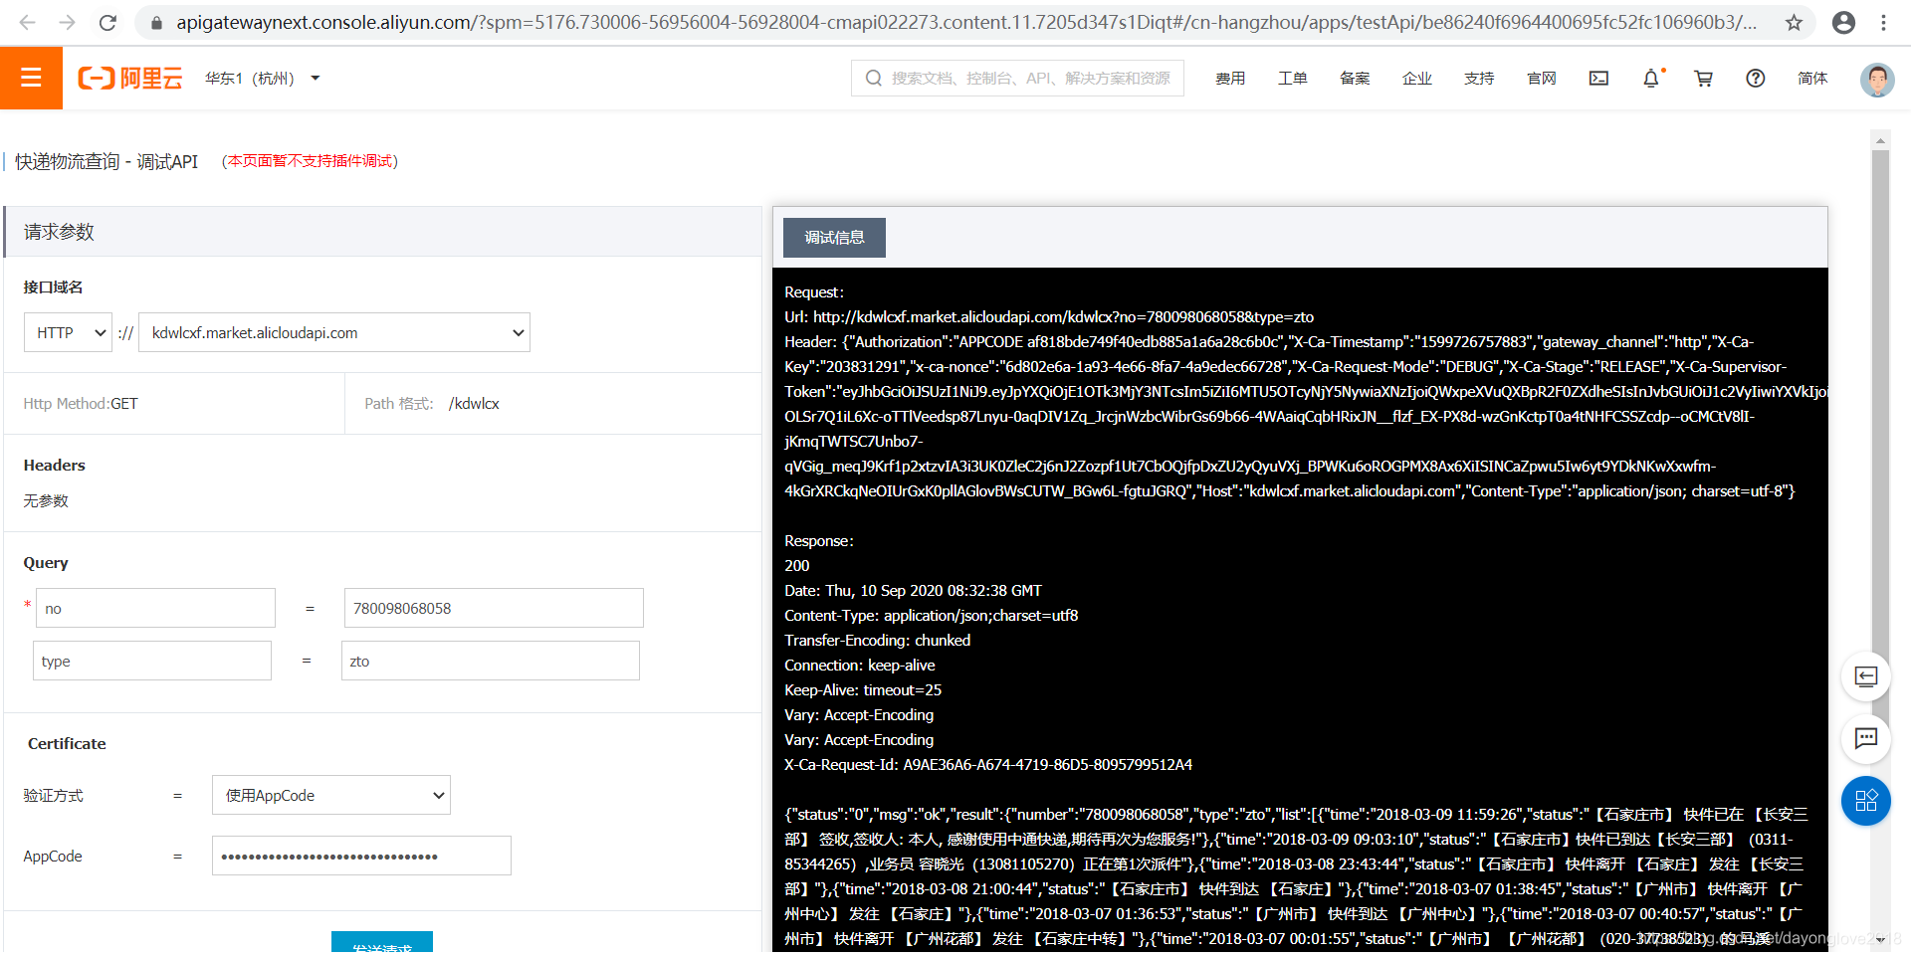Open the kdwlcxf.market.alicloudapi.com domain dropdown

coord(334,332)
